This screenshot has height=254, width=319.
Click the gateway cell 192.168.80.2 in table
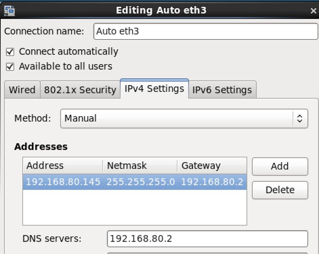point(212,182)
